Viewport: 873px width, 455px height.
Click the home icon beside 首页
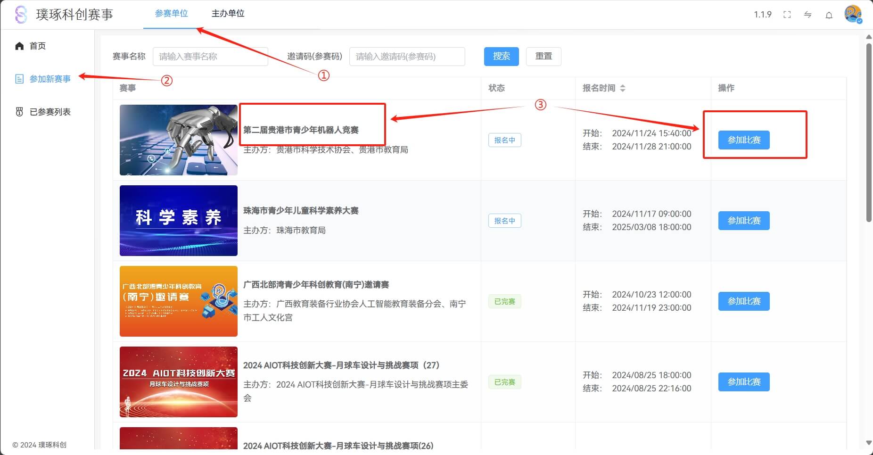pos(19,46)
